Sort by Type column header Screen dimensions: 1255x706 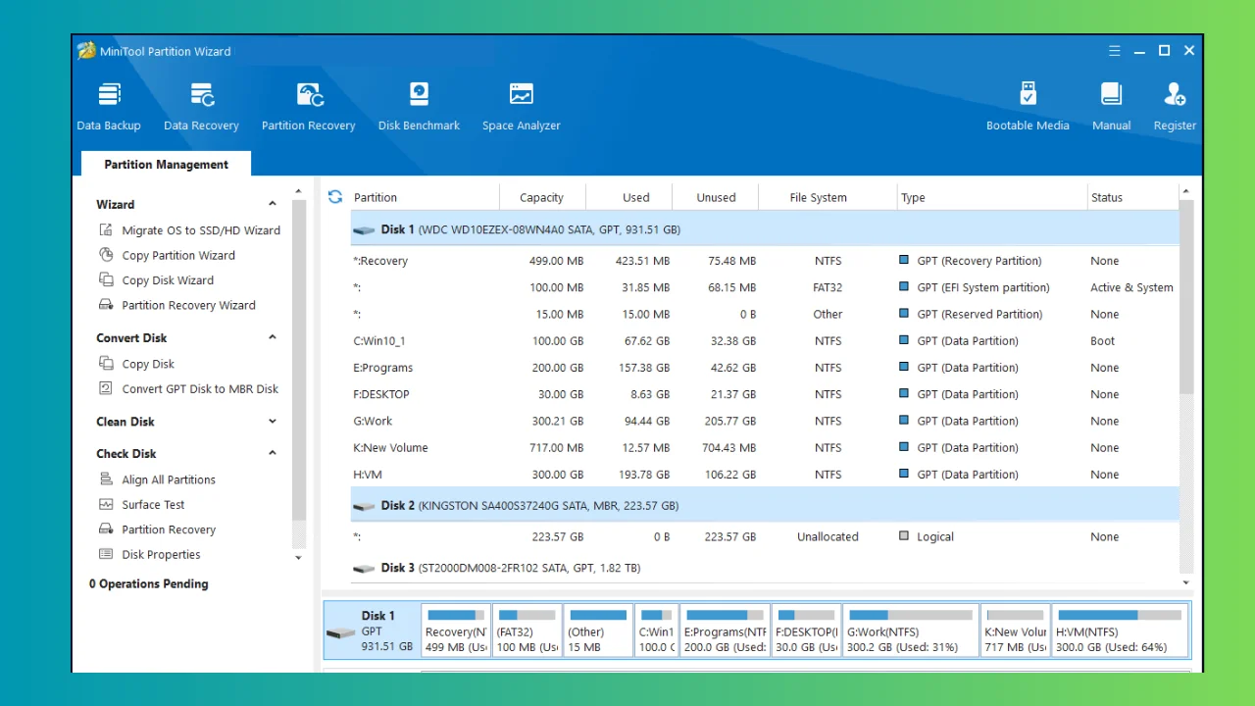[992, 197]
